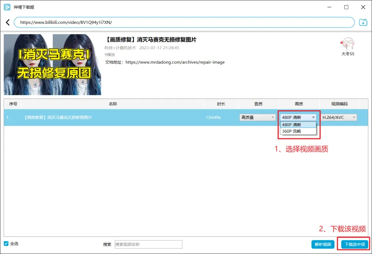Close the 哔哩下载姬 window
372x254 pixels.
pyautogui.click(x=363, y=7)
